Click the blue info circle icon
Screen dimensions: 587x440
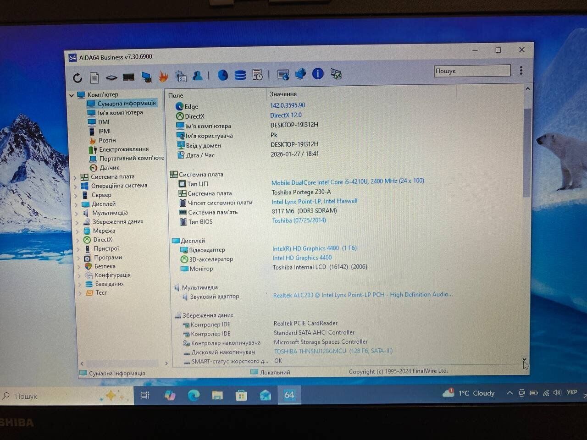pyautogui.click(x=318, y=74)
